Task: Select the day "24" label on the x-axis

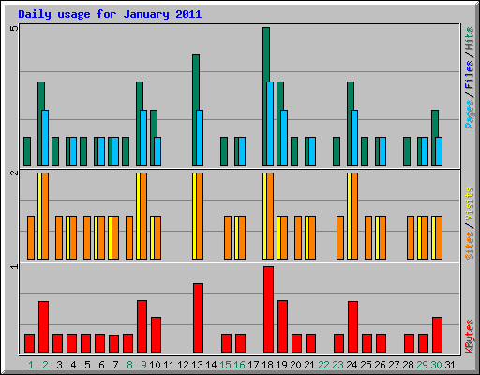Action: click(352, 365)
